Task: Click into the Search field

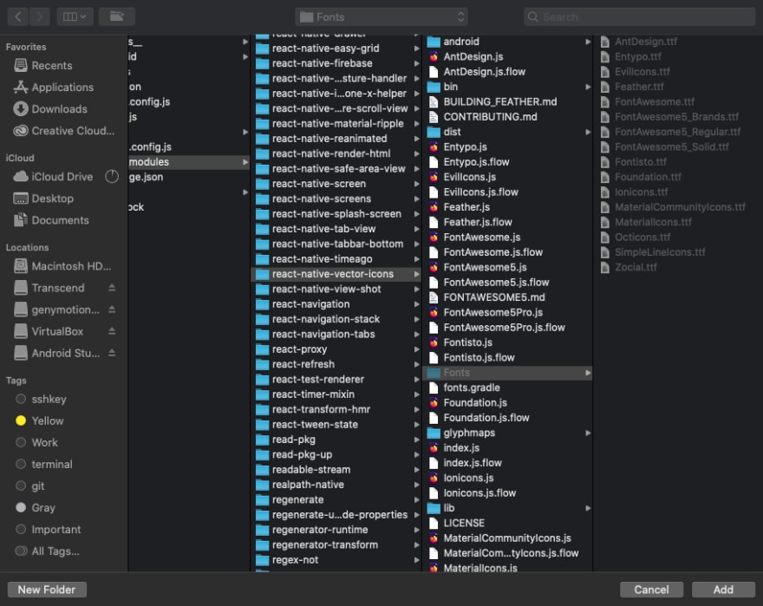Action: [x=639, y=17]
